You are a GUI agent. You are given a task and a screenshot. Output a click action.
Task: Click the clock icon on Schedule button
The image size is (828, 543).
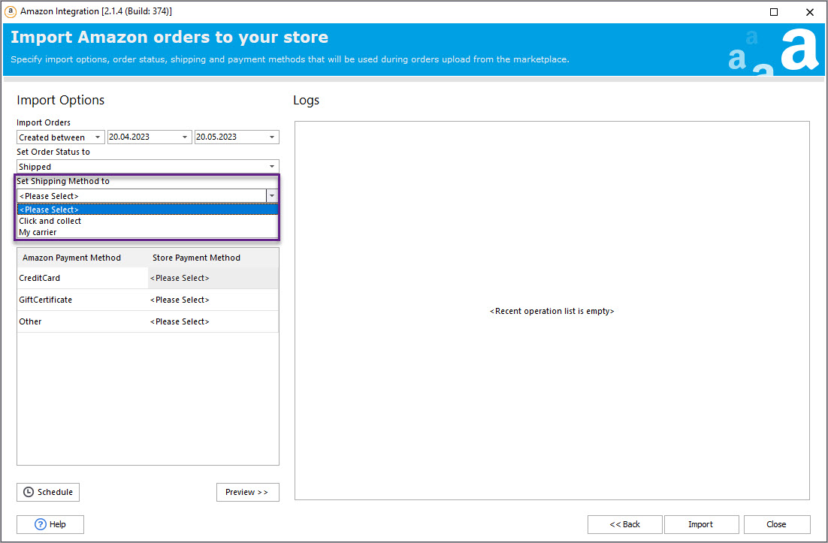(29, 492)
